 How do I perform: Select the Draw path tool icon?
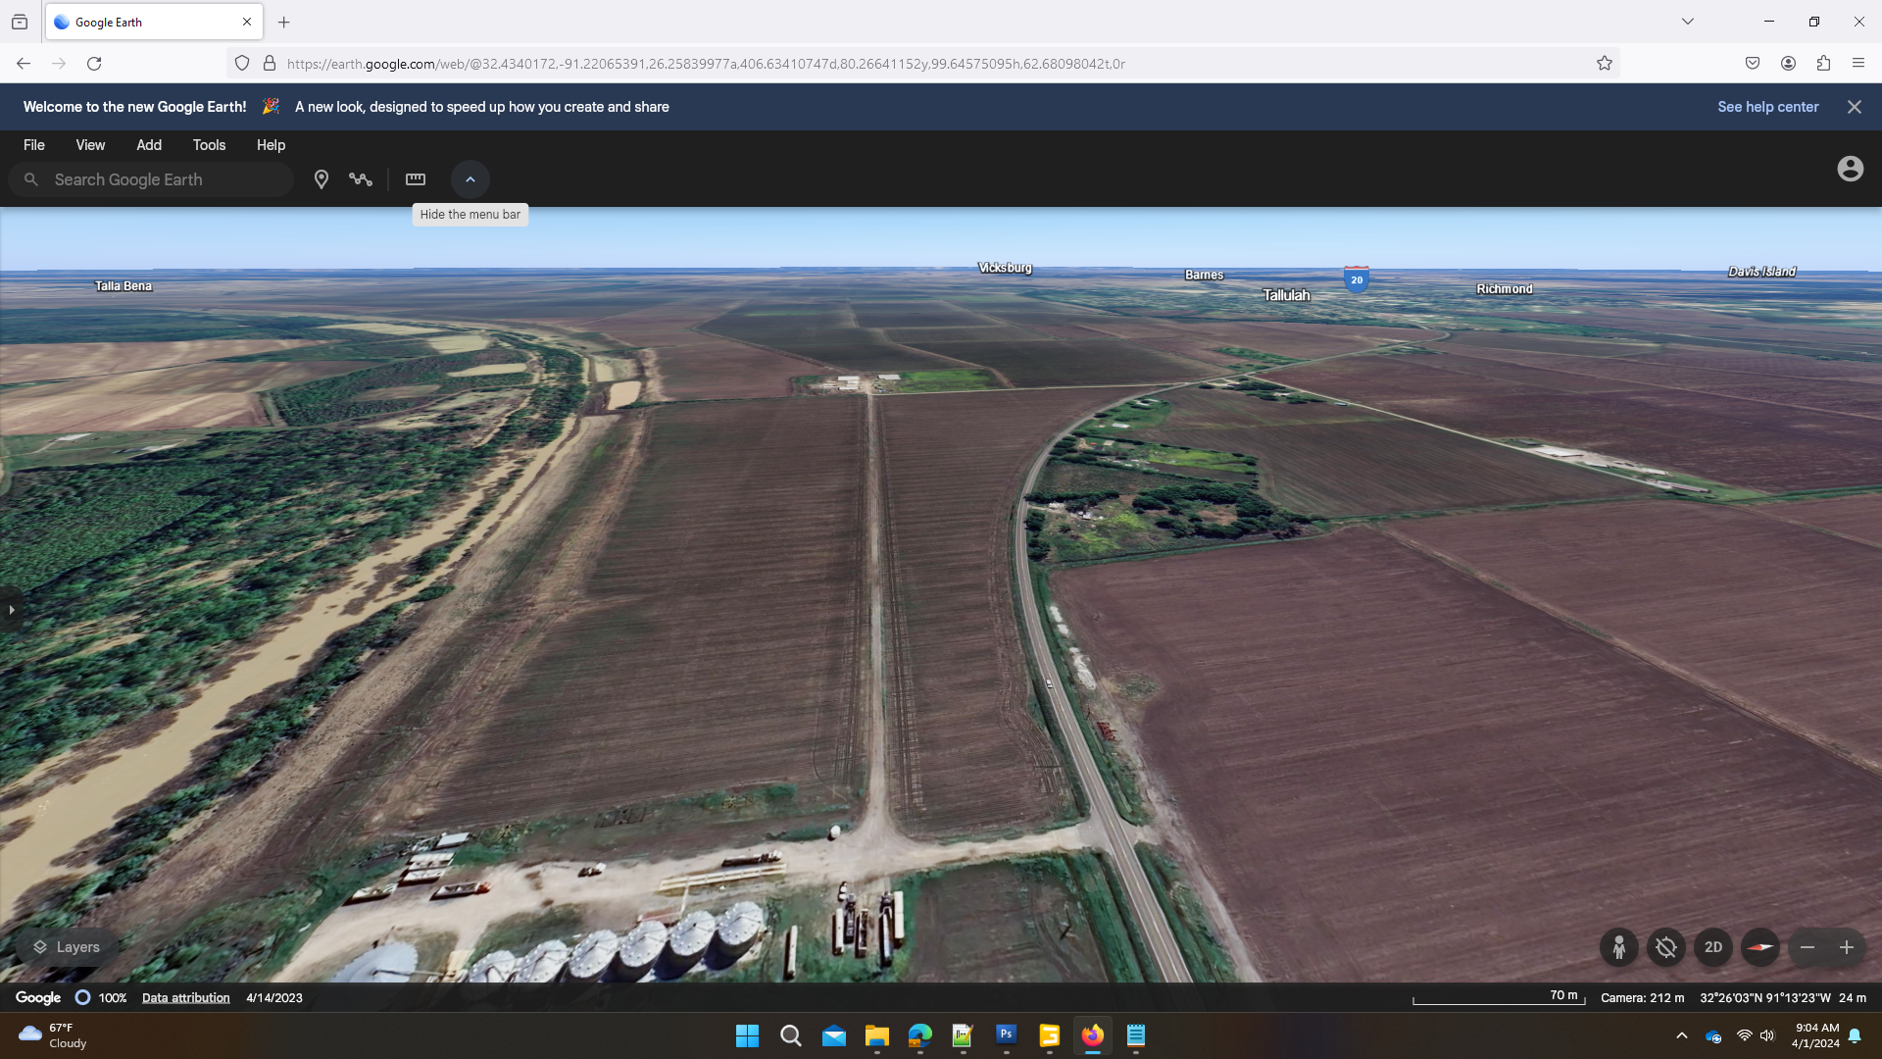pos(361,179)
